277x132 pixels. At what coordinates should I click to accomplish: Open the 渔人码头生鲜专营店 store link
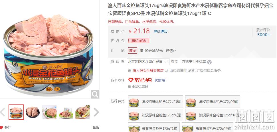click(x=148, y=71)
